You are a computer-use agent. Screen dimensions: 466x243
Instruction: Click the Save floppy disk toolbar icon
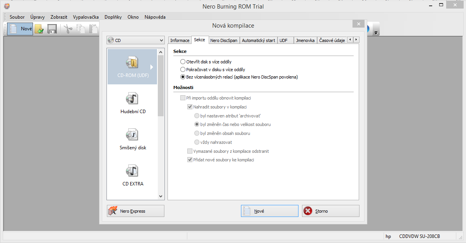[52, 29]
